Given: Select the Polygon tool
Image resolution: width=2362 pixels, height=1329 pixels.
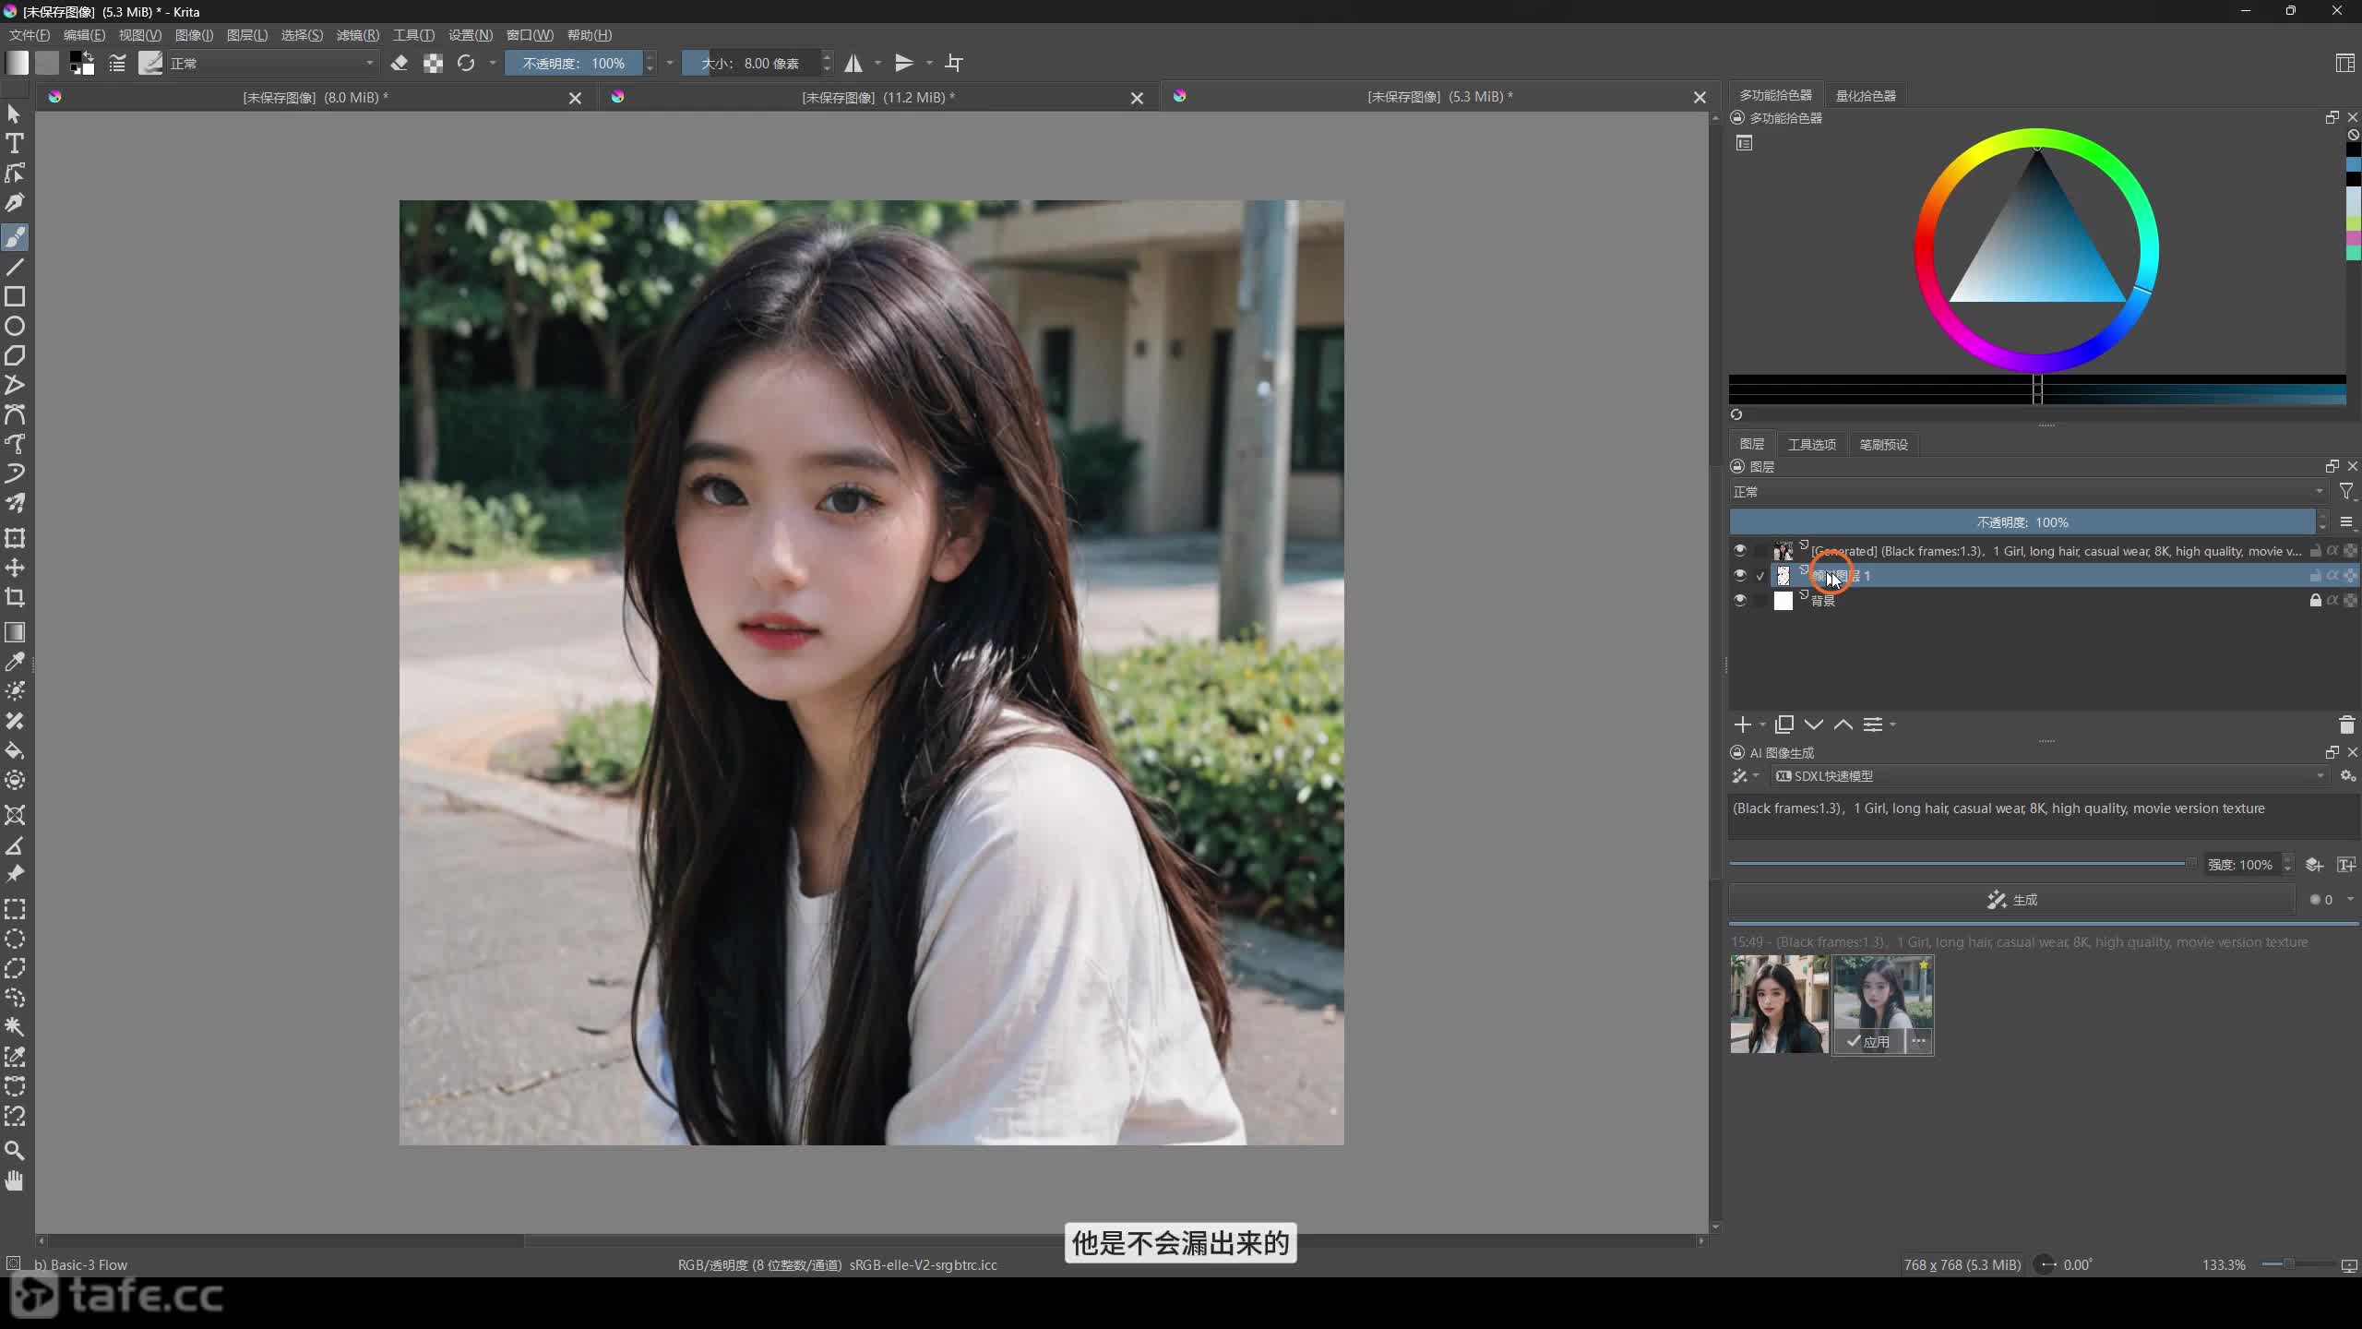Looking at the screenshot, I should click(x=15, y=355).
